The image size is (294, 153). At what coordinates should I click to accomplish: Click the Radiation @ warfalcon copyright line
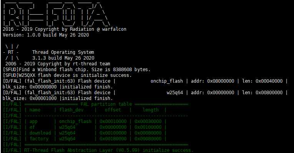click(65, 29)
